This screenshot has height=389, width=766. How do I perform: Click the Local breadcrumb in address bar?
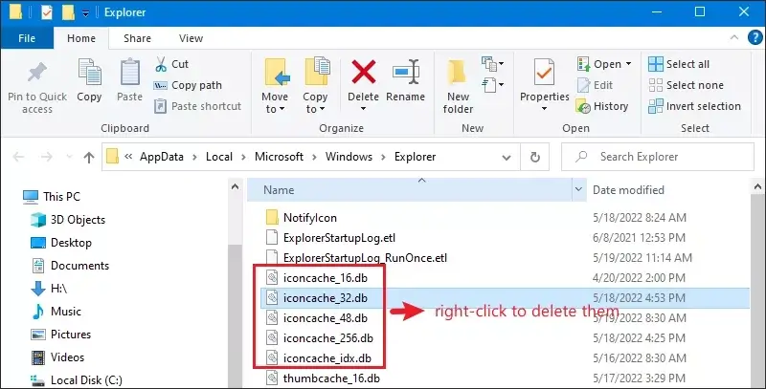[219, 157]
